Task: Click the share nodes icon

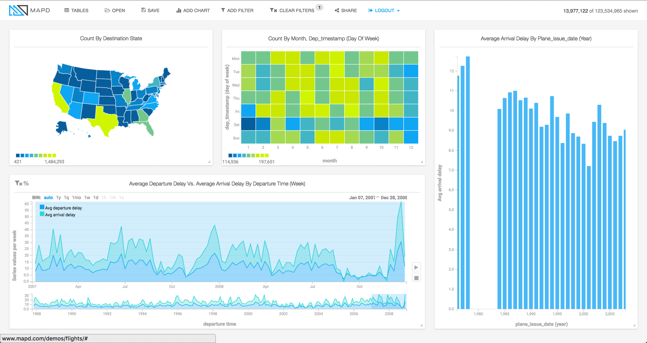Action: point(337,10)
